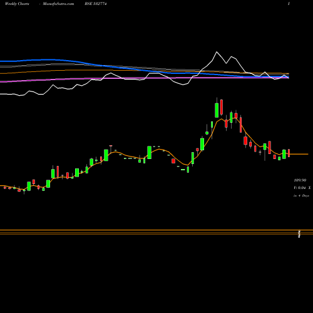Screen dimensions: 313x313
Task: Click the "in 4 Days" text
Action: 301,196
